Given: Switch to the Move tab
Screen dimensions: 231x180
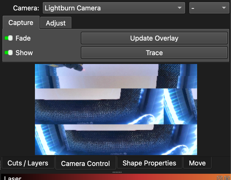Looking at the screenshot, I should click(x=197, y=163).
